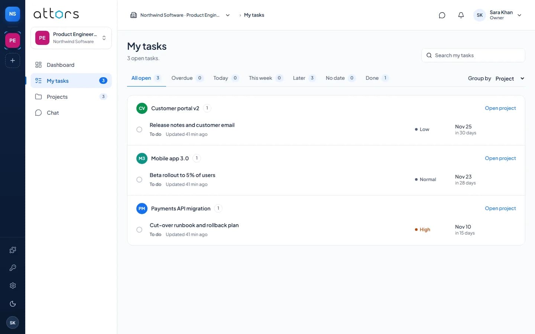This screenshot has width=535, height=334.
Task: Open the API keys icon
Action: [13, 268]
